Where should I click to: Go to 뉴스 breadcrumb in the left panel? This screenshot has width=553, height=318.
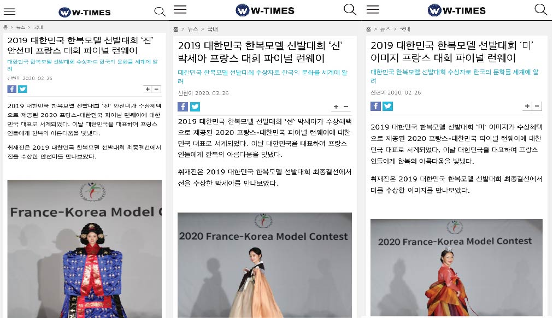(x=20, y=27)
